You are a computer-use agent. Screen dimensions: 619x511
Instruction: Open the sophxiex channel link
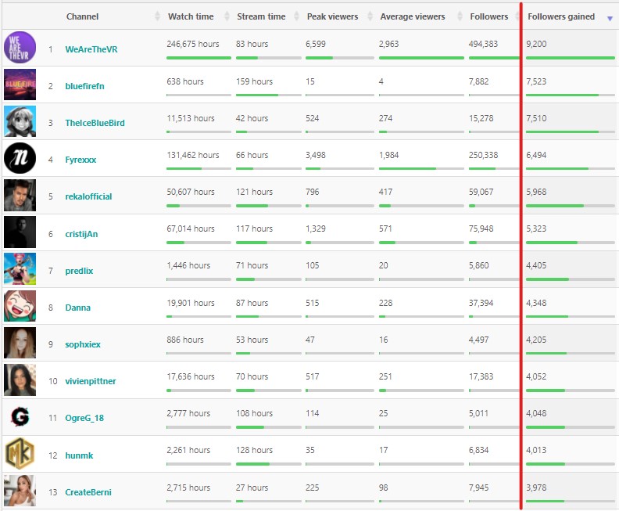pyautogui.click(x=83, y=344)
